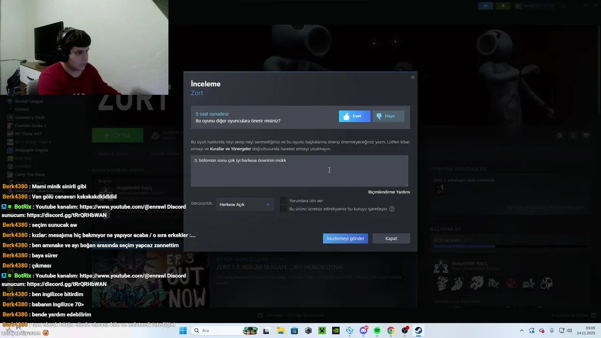601x338 pixels.
Task: Click the 5 saat oynadınız text
Action: coord(212,114)
